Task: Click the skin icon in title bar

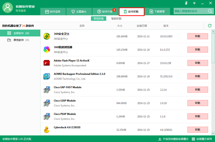Action: coord(186,3)
